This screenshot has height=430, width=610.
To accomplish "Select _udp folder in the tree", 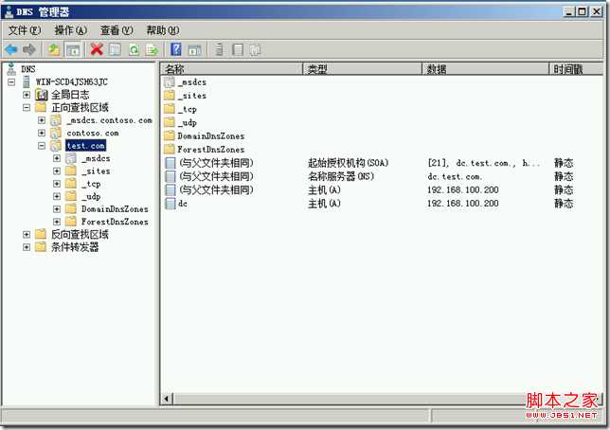I will coord(91,196).
